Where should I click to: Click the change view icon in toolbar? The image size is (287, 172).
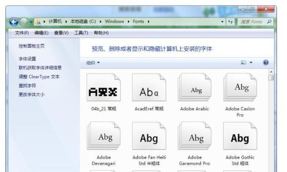pos(243,63)
